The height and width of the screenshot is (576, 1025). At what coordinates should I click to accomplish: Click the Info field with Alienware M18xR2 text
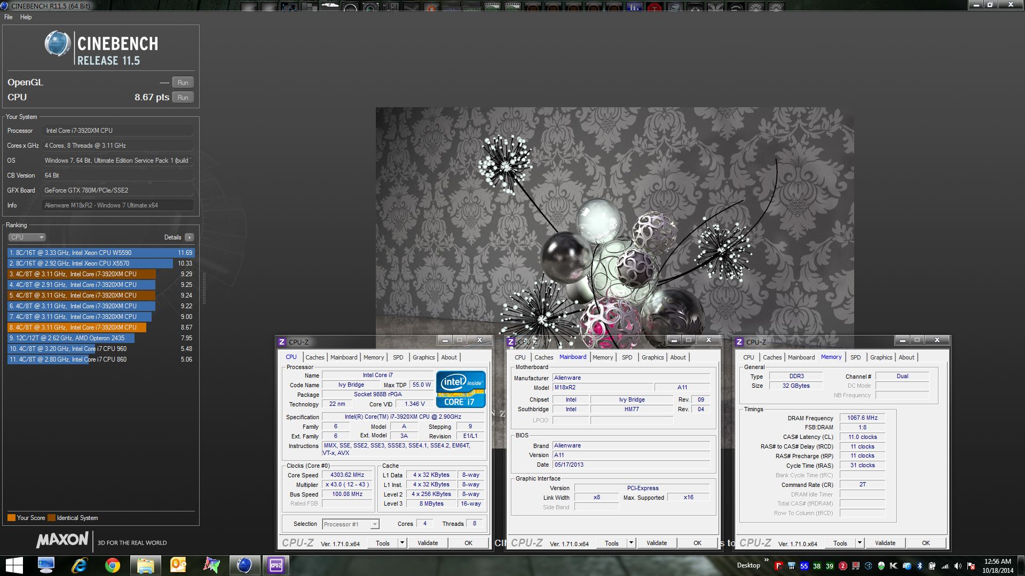pyautogui.click(x=117, y=205)
